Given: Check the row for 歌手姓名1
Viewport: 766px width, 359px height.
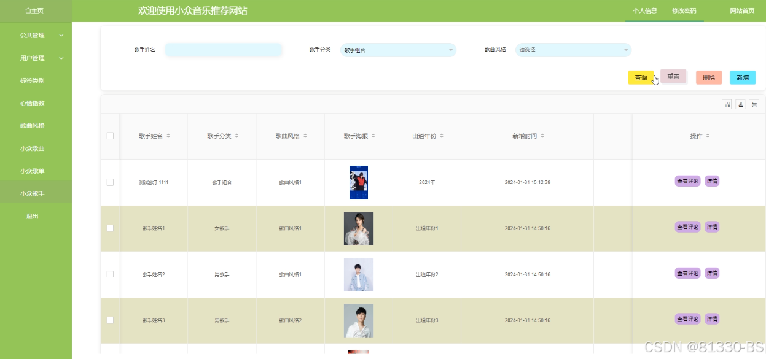Looking at the screenshot, I should tap(110, 228).
